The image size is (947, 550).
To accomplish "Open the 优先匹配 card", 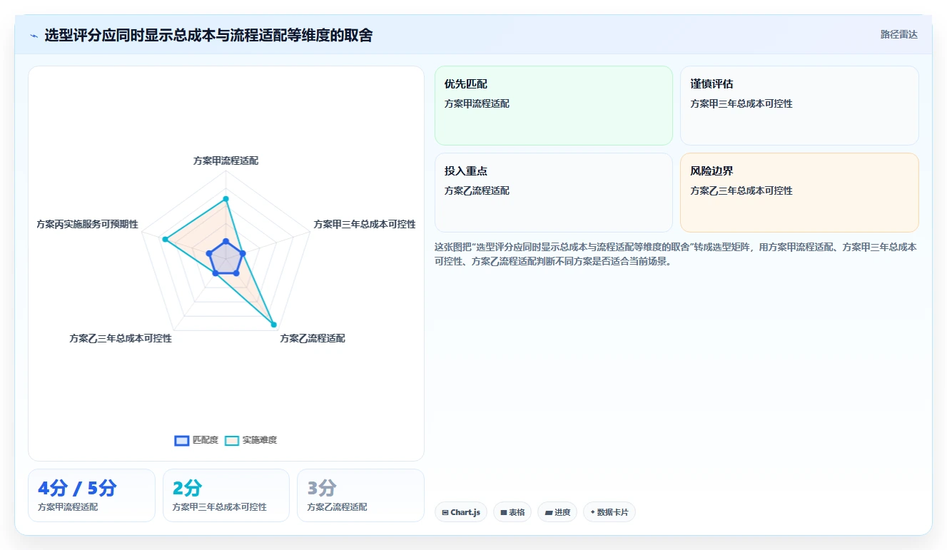I will tap(554, 106).
